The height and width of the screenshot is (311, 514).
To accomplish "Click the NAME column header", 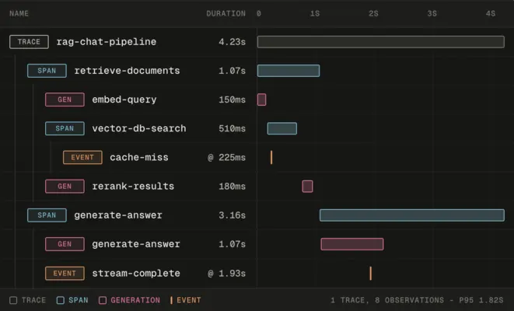I will [x=19, y=14].
